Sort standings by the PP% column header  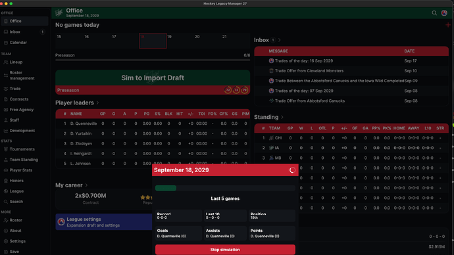pos(376,128)
